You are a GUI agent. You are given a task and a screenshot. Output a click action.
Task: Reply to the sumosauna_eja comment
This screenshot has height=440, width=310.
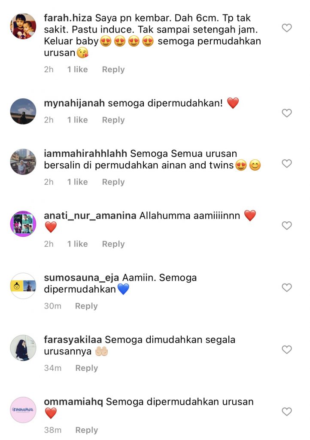[86, 306]
